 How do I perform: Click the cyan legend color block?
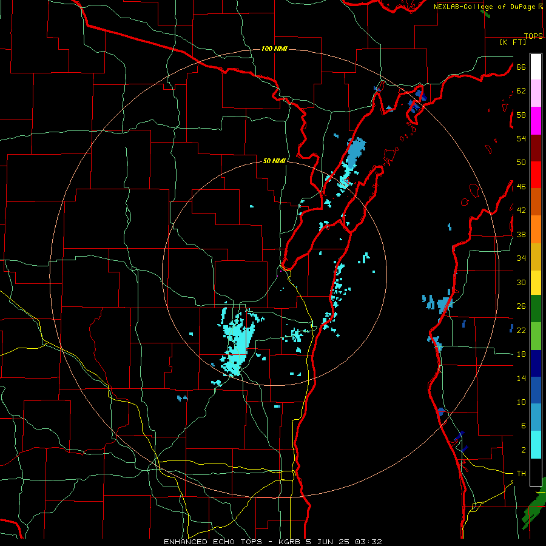coord(536,445)
